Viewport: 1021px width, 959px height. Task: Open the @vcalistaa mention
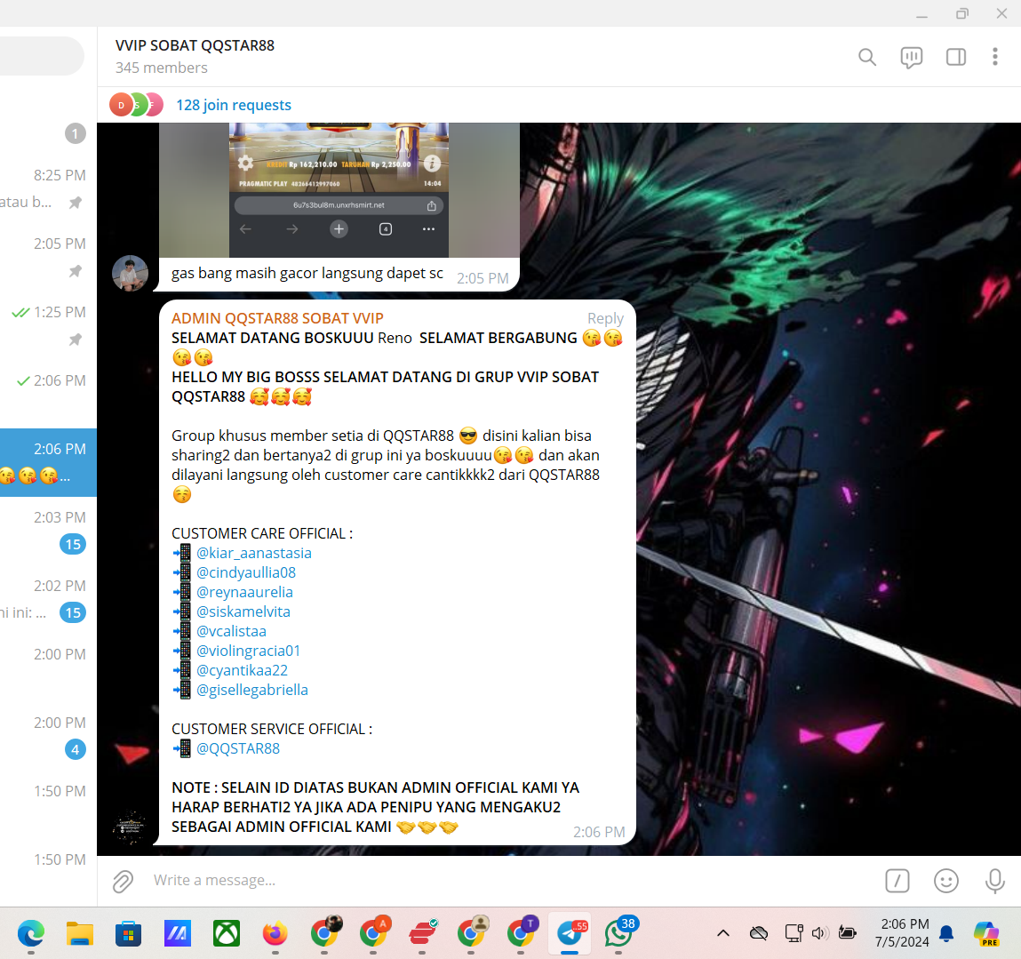(231, 631)
